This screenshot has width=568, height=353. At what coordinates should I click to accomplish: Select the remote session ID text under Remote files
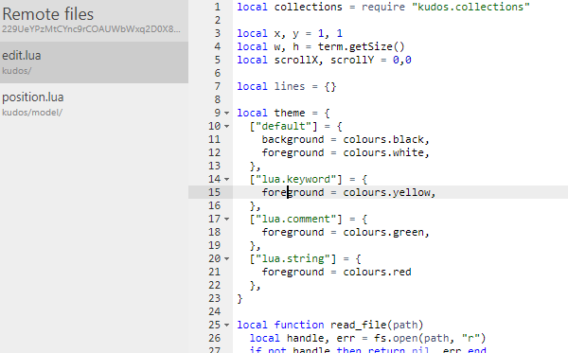91,29
